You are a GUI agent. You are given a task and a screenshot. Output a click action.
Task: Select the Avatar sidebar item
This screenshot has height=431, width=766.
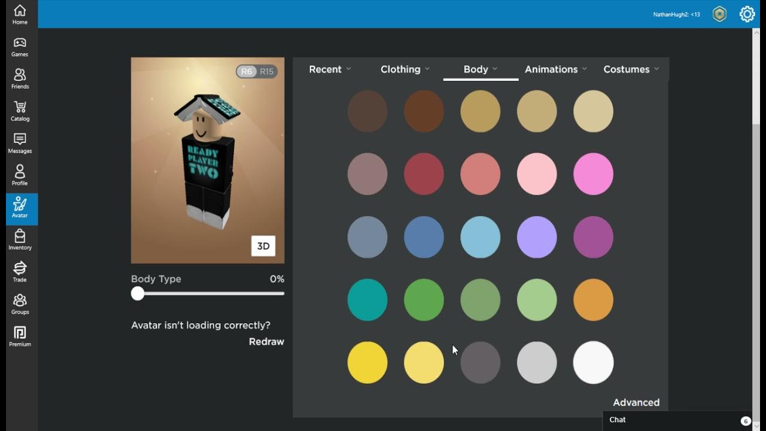[22, 208]
